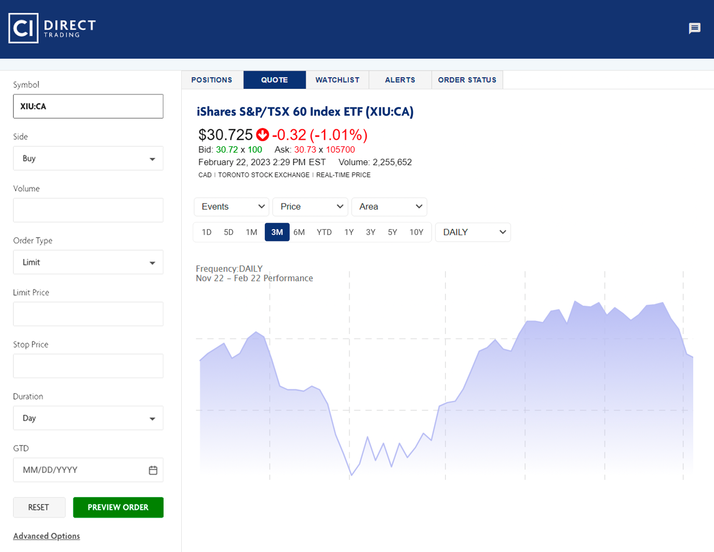Switch to the Positions tab
The width and height of the screenshot is (714, 552).
pos(212,80)
